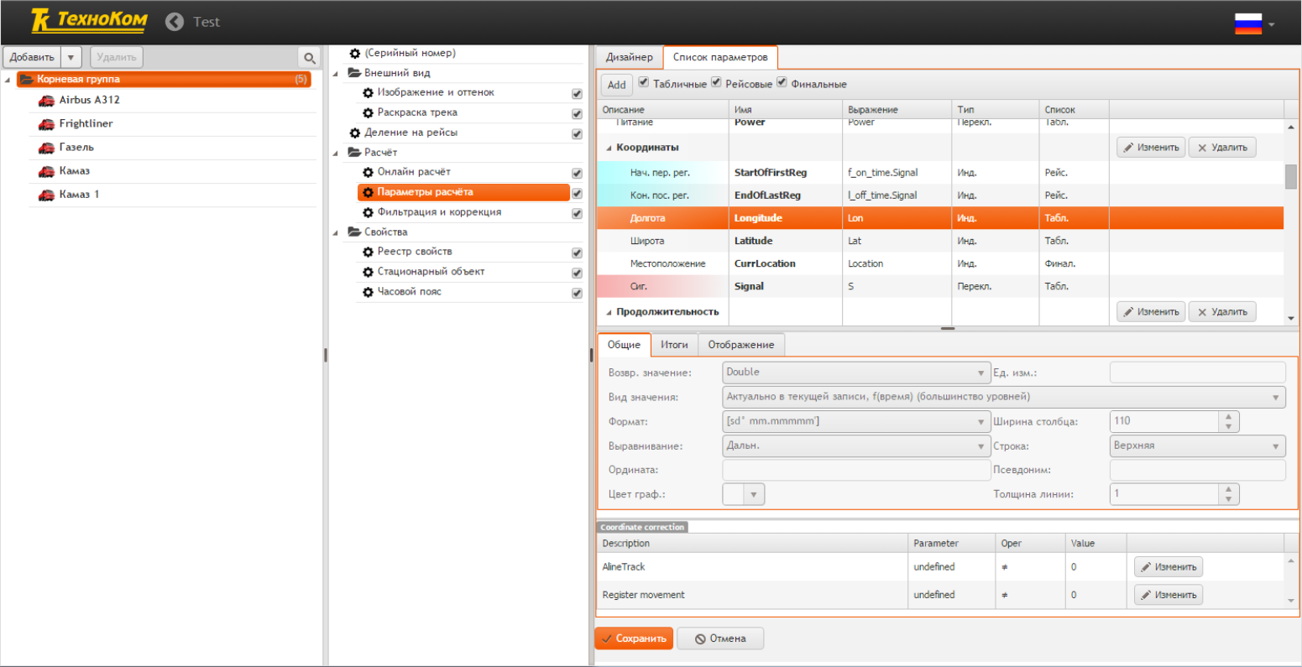Click gear icon of Реестр свойств
The width and height of the screenshot is (1302, 667).
coord(368,252)
